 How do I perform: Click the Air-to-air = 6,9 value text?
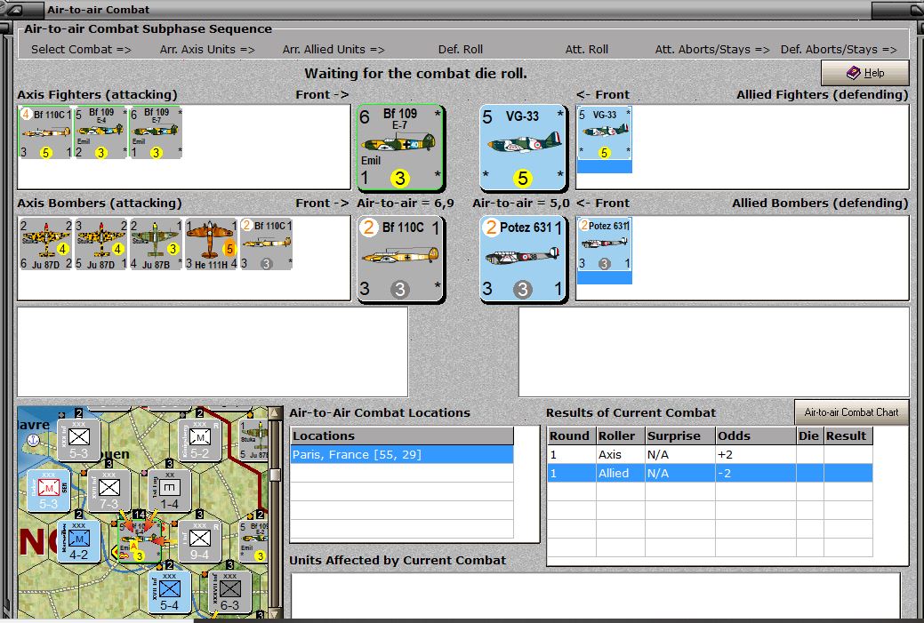[406, 204]
